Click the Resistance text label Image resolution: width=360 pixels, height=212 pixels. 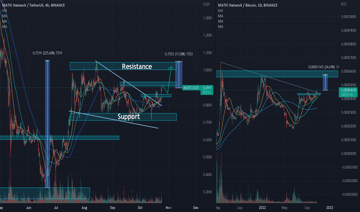point(137,66)
